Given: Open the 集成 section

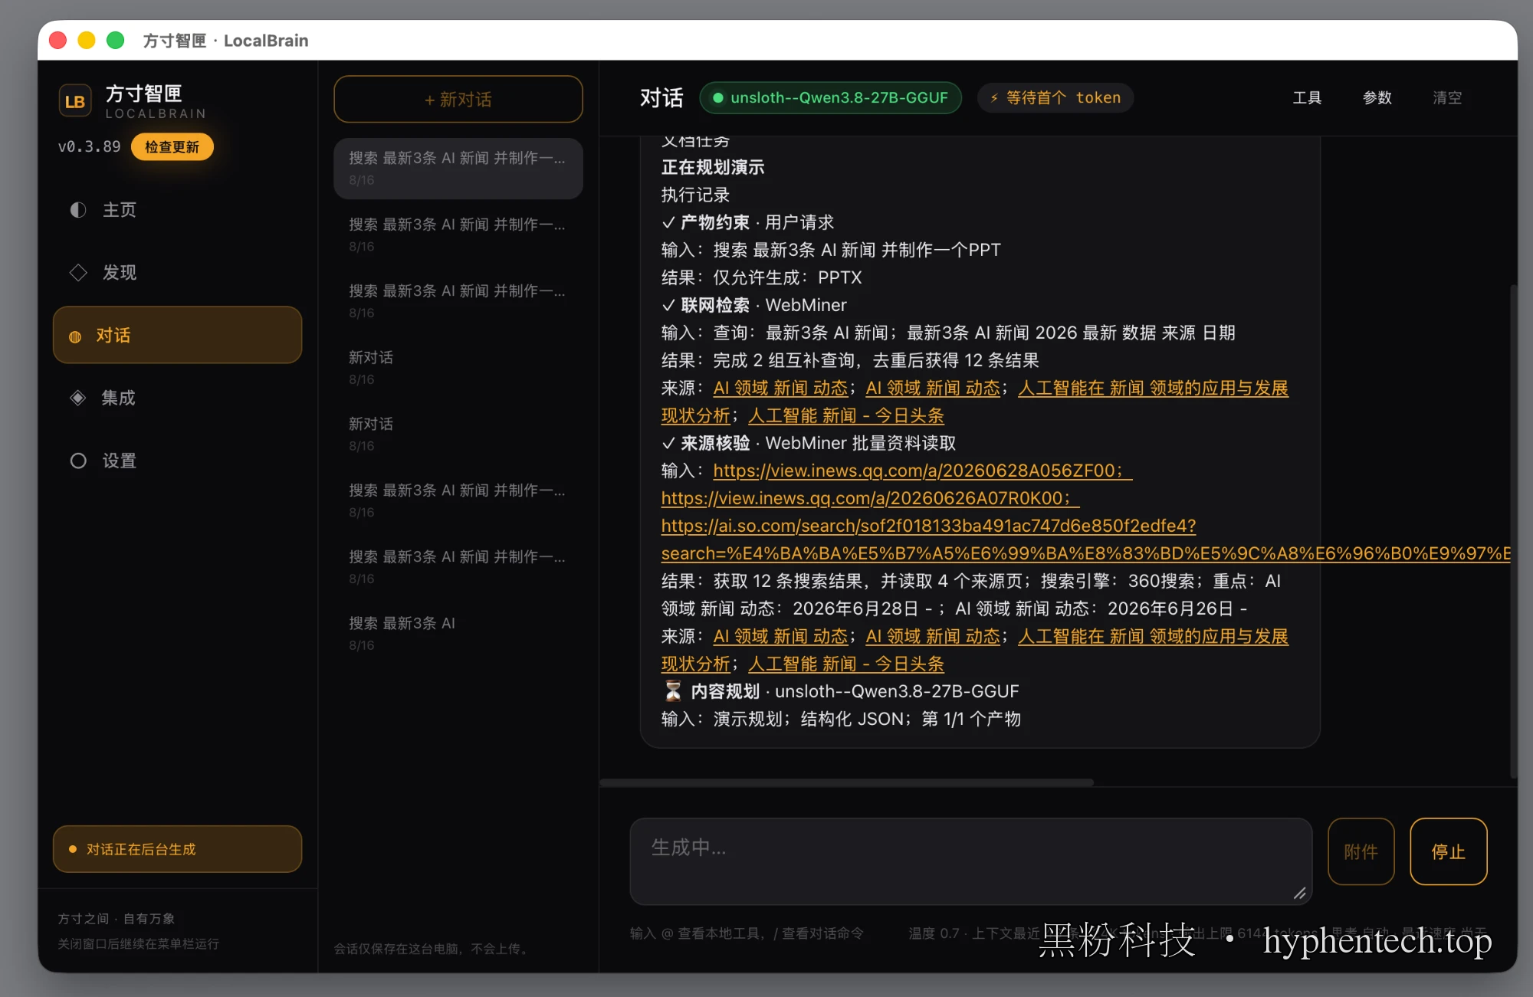Looking at the screenshot, I should click(x=177, y=398).
